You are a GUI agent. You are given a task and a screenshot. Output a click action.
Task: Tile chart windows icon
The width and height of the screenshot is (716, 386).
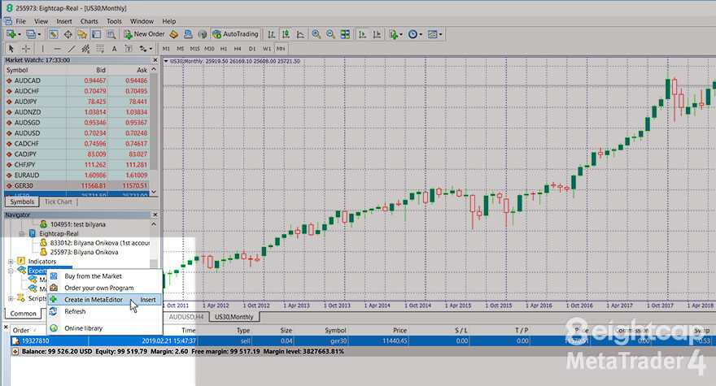click(345, 34)
